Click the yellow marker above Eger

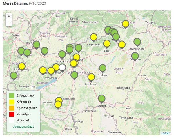(x=107, y=43)
